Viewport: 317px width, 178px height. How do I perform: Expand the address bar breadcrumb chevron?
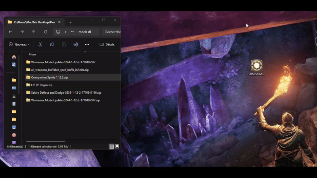click(65, 32)
